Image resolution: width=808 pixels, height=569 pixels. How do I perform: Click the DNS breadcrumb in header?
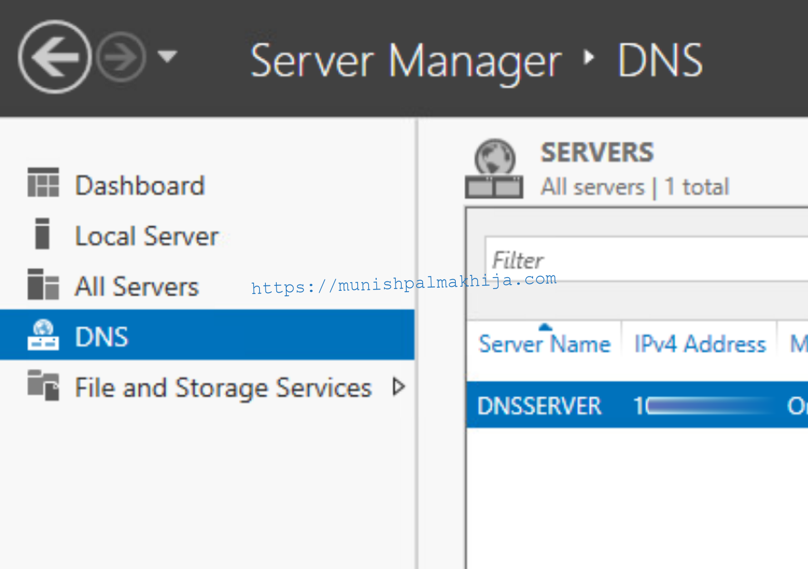pos(660,59)
